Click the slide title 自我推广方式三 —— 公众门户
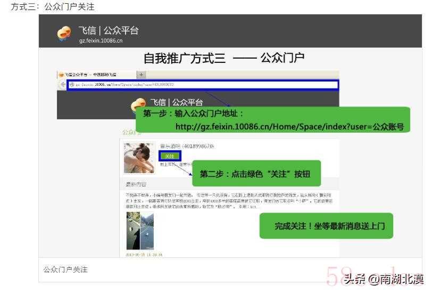432x293 pixels. pos(224,58)
